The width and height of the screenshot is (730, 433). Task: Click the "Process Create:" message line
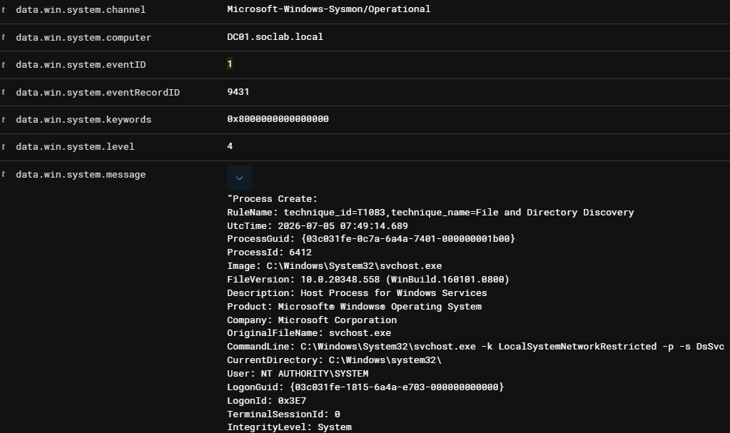tap(273, 199)
